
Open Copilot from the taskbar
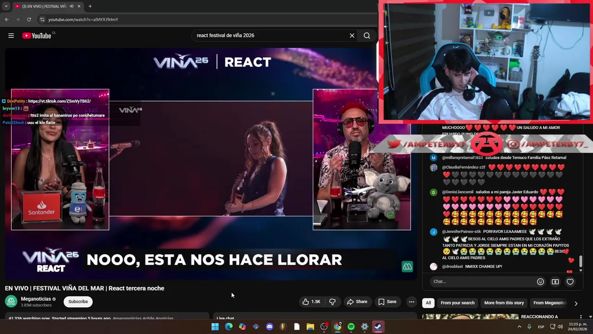[x=242, y=327]
